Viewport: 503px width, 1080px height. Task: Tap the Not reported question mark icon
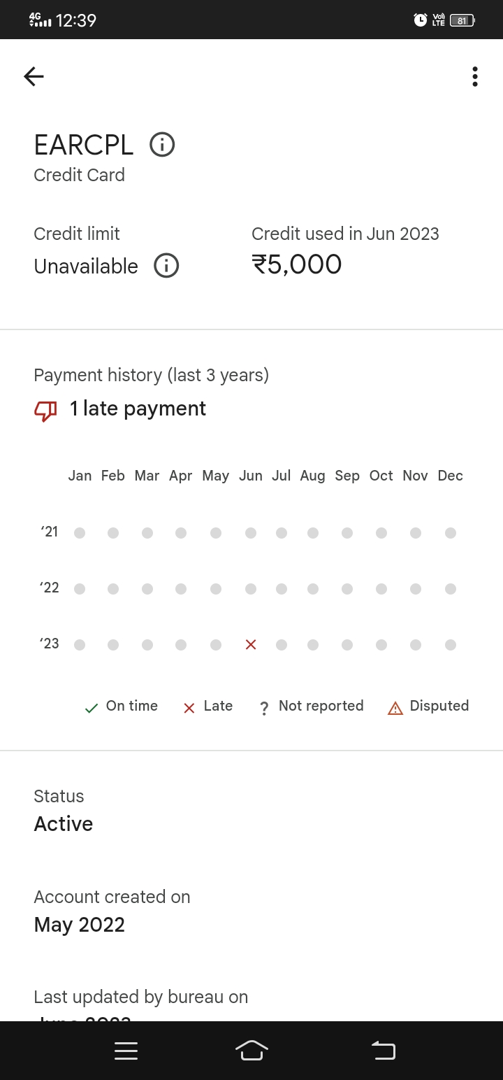[264, 709]
